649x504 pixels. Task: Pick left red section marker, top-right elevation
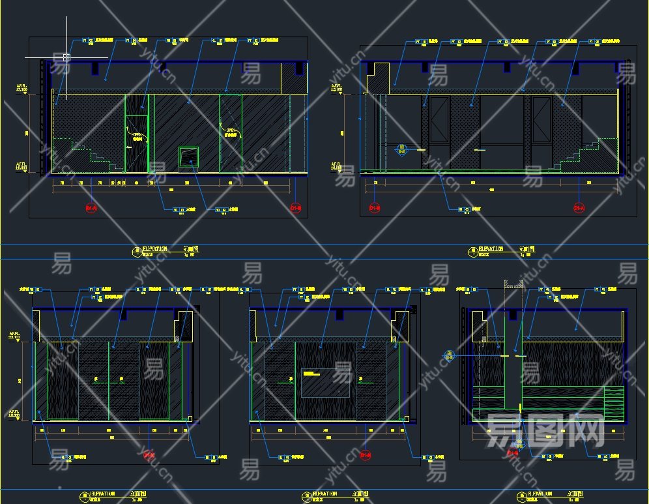(x=375, y=208)
